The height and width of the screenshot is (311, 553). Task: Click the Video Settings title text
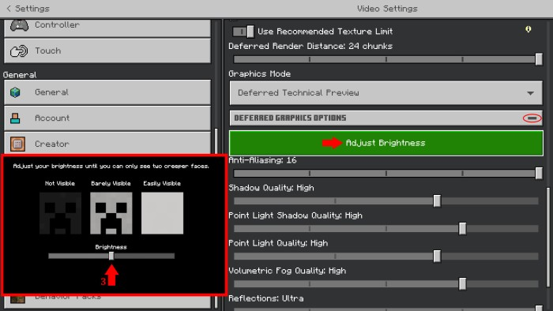tap(387, 9)
